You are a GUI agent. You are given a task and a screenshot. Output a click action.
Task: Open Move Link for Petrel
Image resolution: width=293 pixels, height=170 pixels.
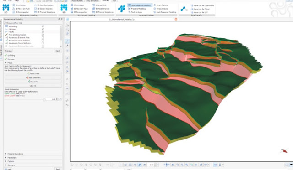pos(200,9)
